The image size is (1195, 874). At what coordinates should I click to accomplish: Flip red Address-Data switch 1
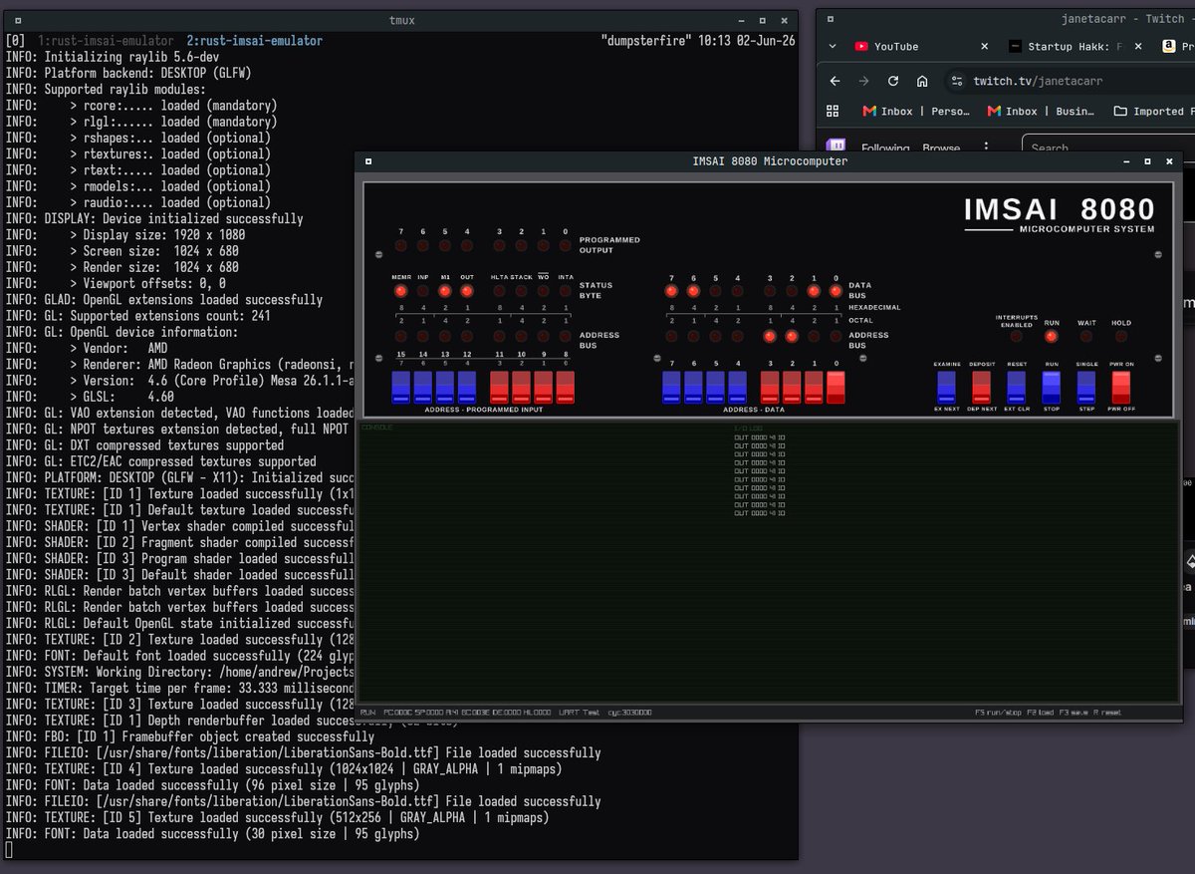pos(814,387)
